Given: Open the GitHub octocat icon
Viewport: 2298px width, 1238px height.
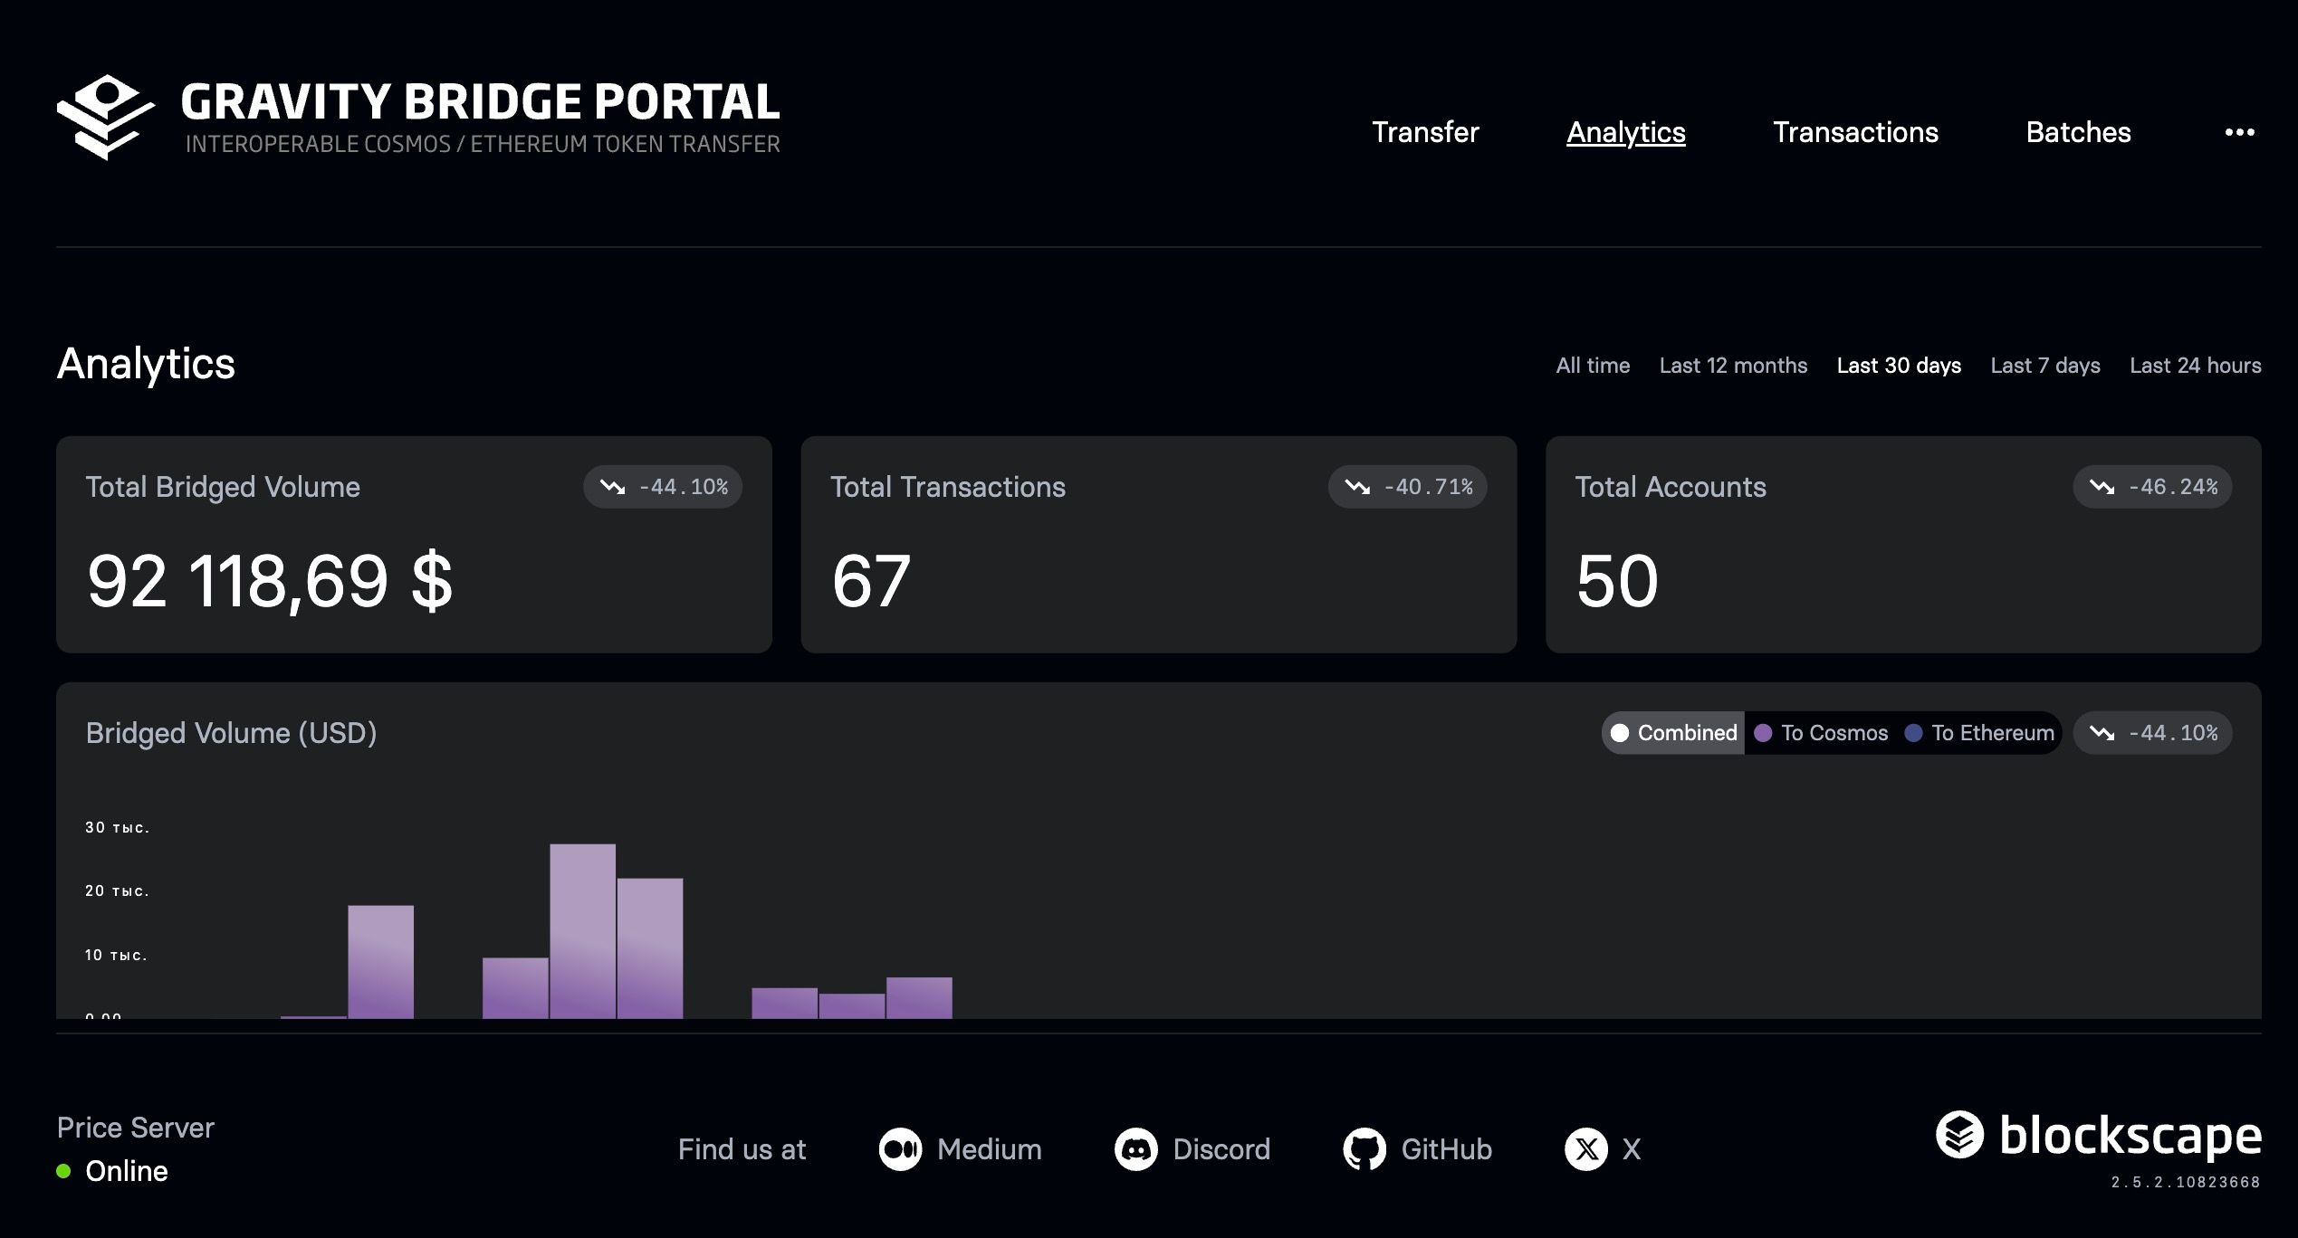Looking at the screenshot, I should click(1364, 1149).
